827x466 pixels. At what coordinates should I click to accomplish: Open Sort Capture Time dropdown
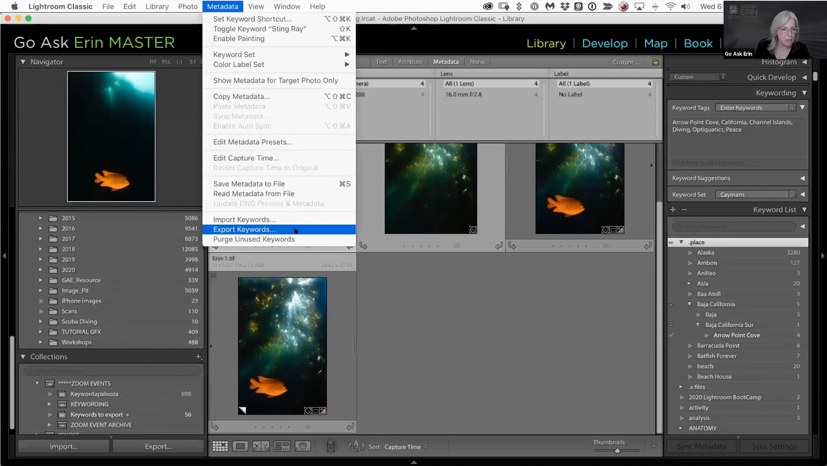405,447
